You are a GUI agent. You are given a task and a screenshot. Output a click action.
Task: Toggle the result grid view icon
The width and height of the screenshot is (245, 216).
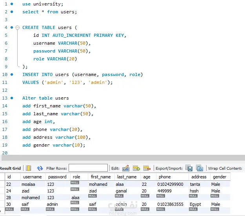(28, 168)
